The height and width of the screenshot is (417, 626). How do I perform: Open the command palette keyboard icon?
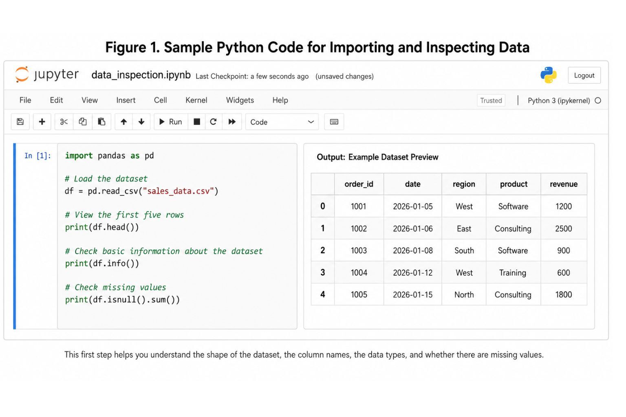pyautogui.click(x=334, y=122)
